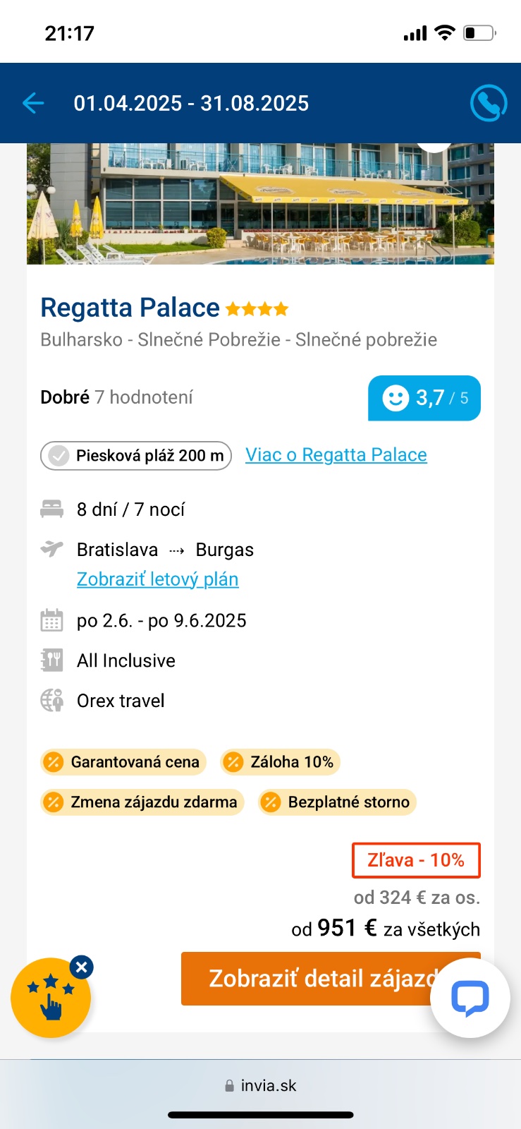Open the Regatta Palace hotel photo
Screen dimensions: 521x1129
coord(260,205)
